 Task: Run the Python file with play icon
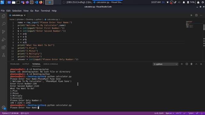192,15
